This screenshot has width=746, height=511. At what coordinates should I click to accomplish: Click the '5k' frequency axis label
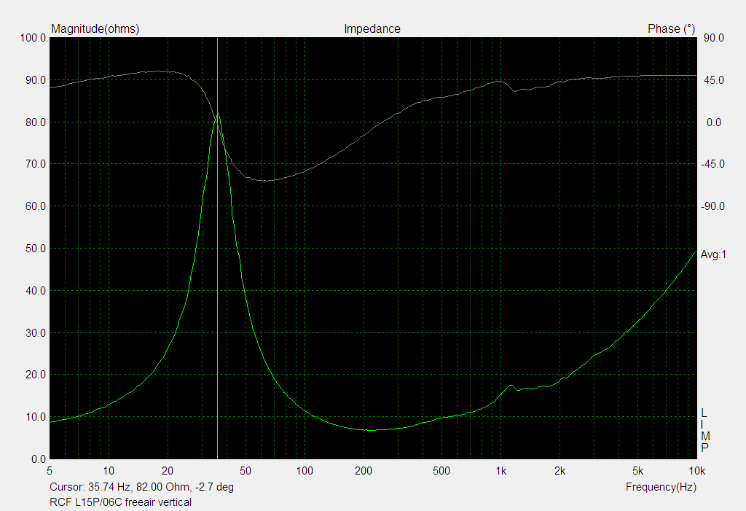click(x=637, y=472)
